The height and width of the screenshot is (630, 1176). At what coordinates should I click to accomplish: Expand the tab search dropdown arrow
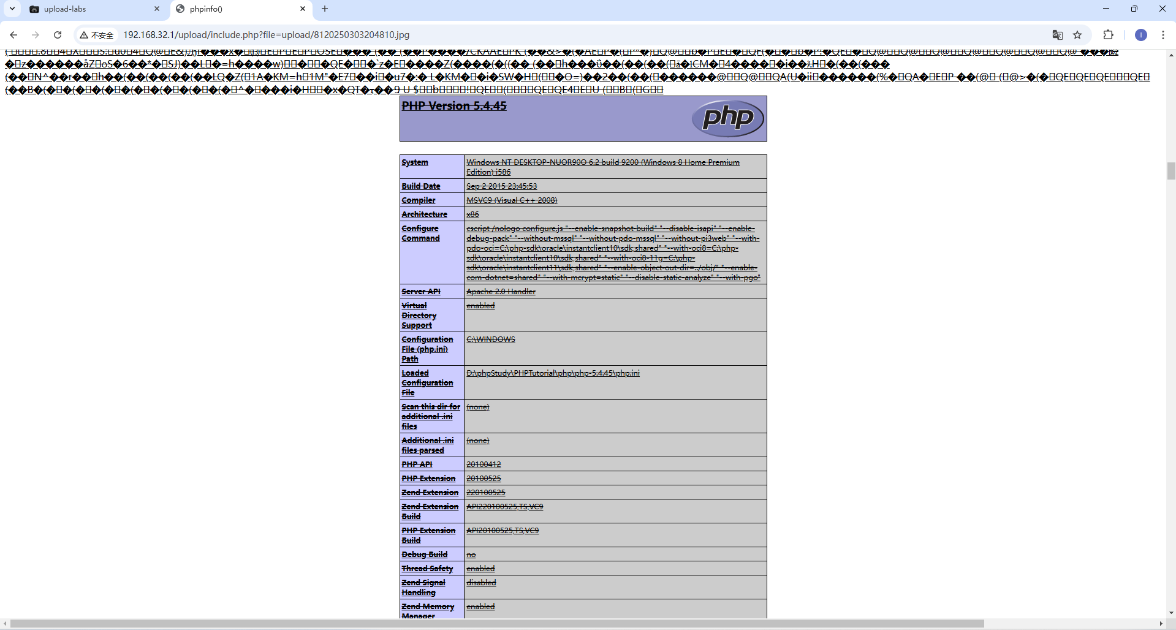(12, 9)
